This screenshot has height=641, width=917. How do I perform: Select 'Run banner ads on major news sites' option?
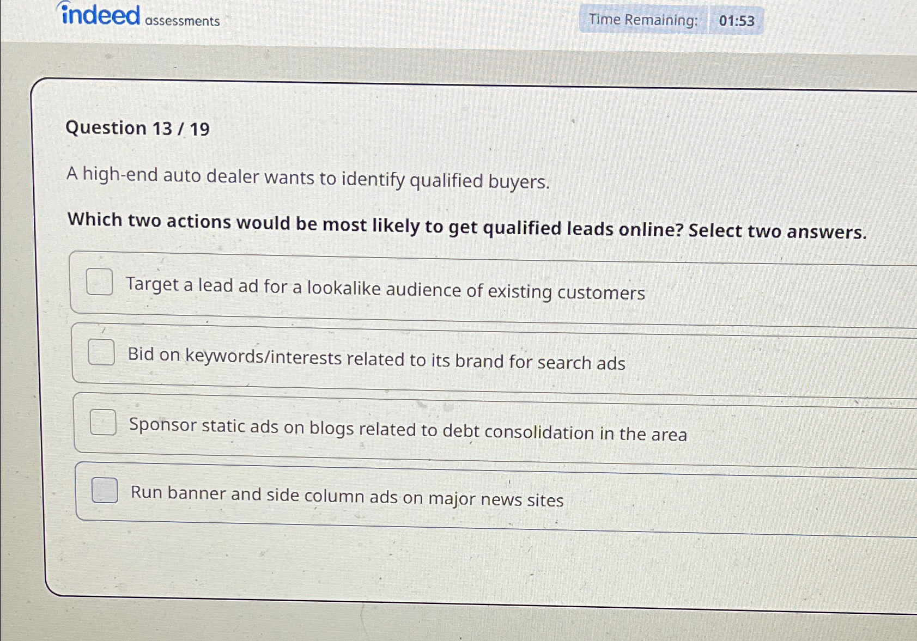(347, 497)
